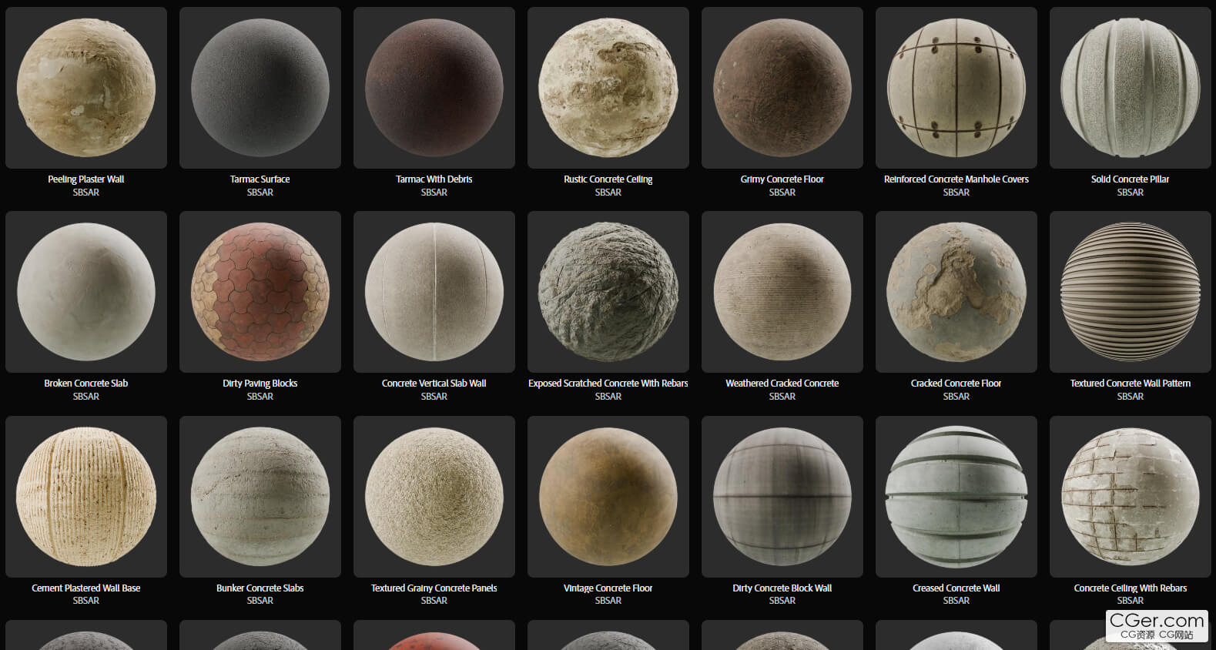Click the SBSAR tag under Cracked Concrete Floor

point(956,397)
